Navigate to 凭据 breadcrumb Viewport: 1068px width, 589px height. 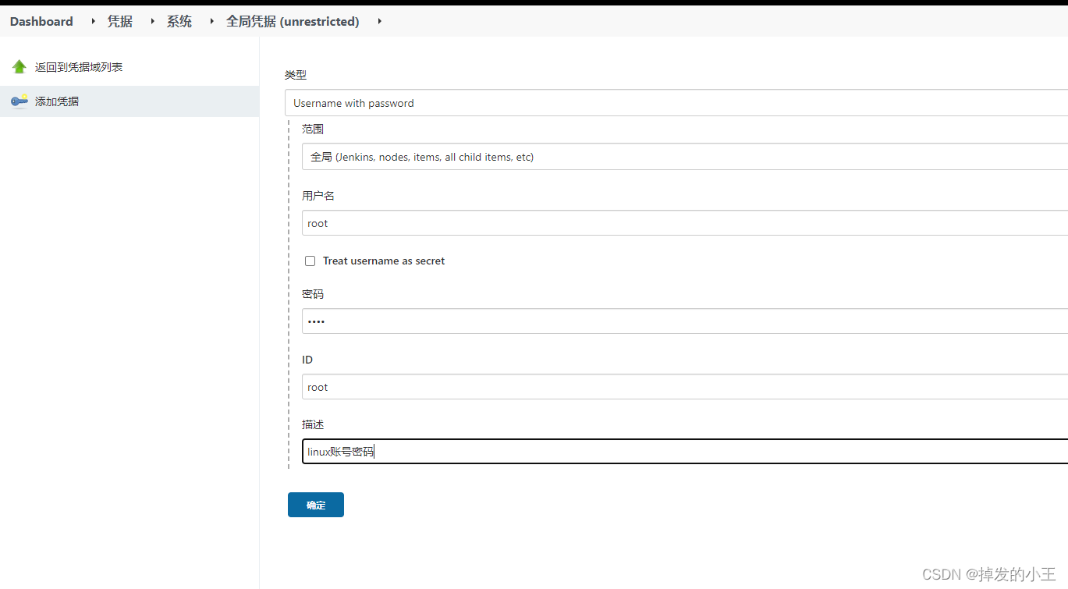120,21
